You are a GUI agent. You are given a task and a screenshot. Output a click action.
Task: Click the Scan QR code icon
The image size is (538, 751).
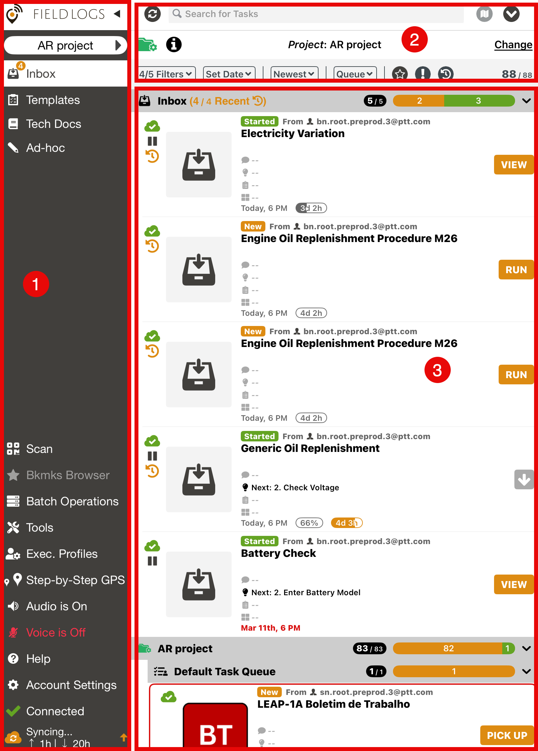click(x=13, y=449)
